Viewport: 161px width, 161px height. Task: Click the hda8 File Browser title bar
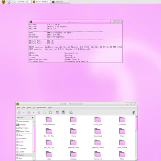click(x=72, y=104)
